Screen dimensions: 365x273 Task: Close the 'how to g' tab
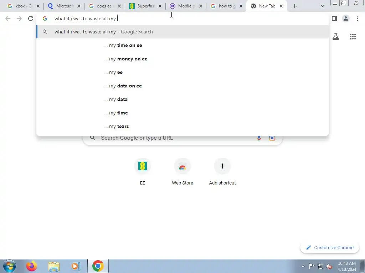(x=241, y=6)
